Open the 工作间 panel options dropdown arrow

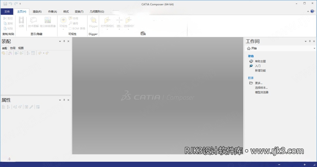306,41
